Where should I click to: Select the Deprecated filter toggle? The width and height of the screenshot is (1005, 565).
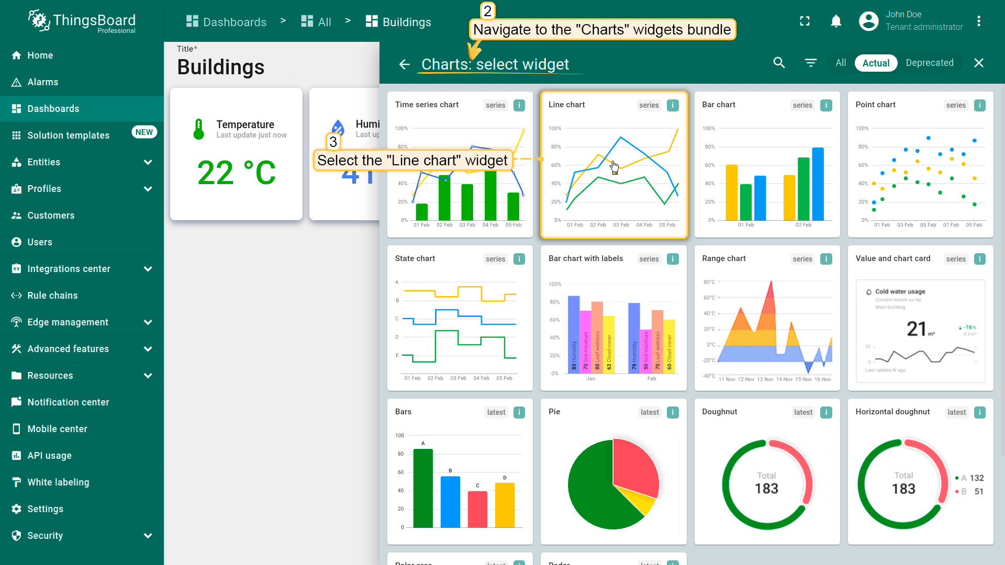click(929, 63)
